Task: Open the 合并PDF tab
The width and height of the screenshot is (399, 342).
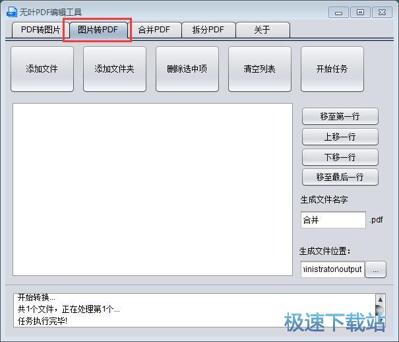Action: point(154,30)
